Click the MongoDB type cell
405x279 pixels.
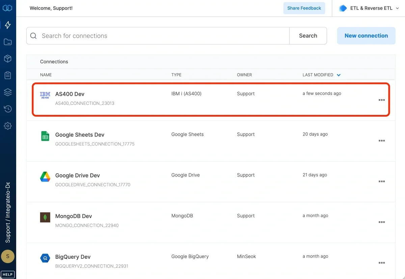coord(182,216)
